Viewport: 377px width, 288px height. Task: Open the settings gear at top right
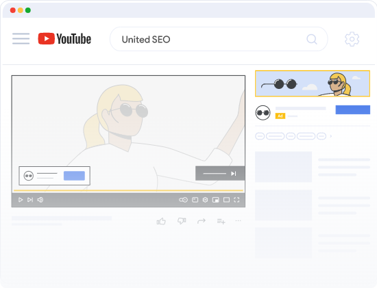(x=352, y=39)
